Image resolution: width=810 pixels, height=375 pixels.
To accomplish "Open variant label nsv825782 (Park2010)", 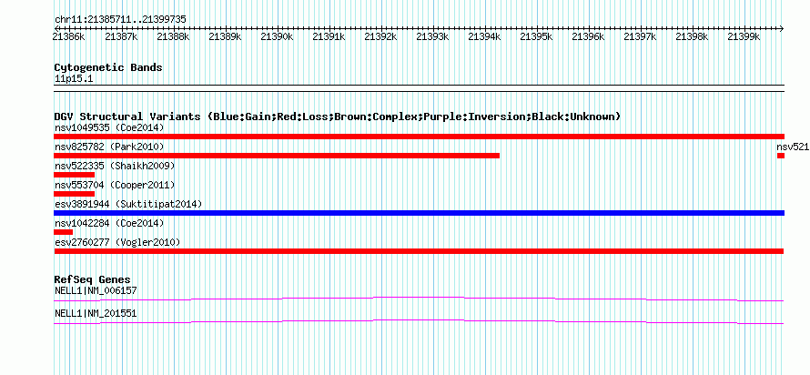I will tap(109, 147).
